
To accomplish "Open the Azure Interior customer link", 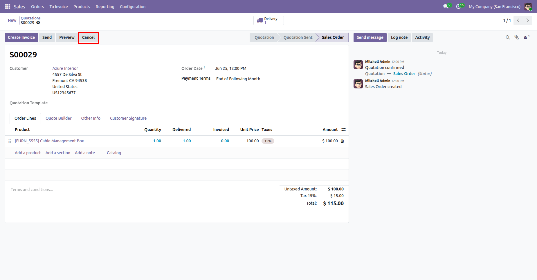I will pos(65,68).
